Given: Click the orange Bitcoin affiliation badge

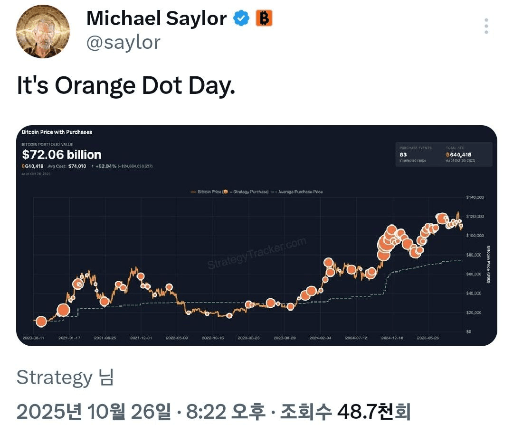Looking at the screenshot, I should click(x=264, y=18).
